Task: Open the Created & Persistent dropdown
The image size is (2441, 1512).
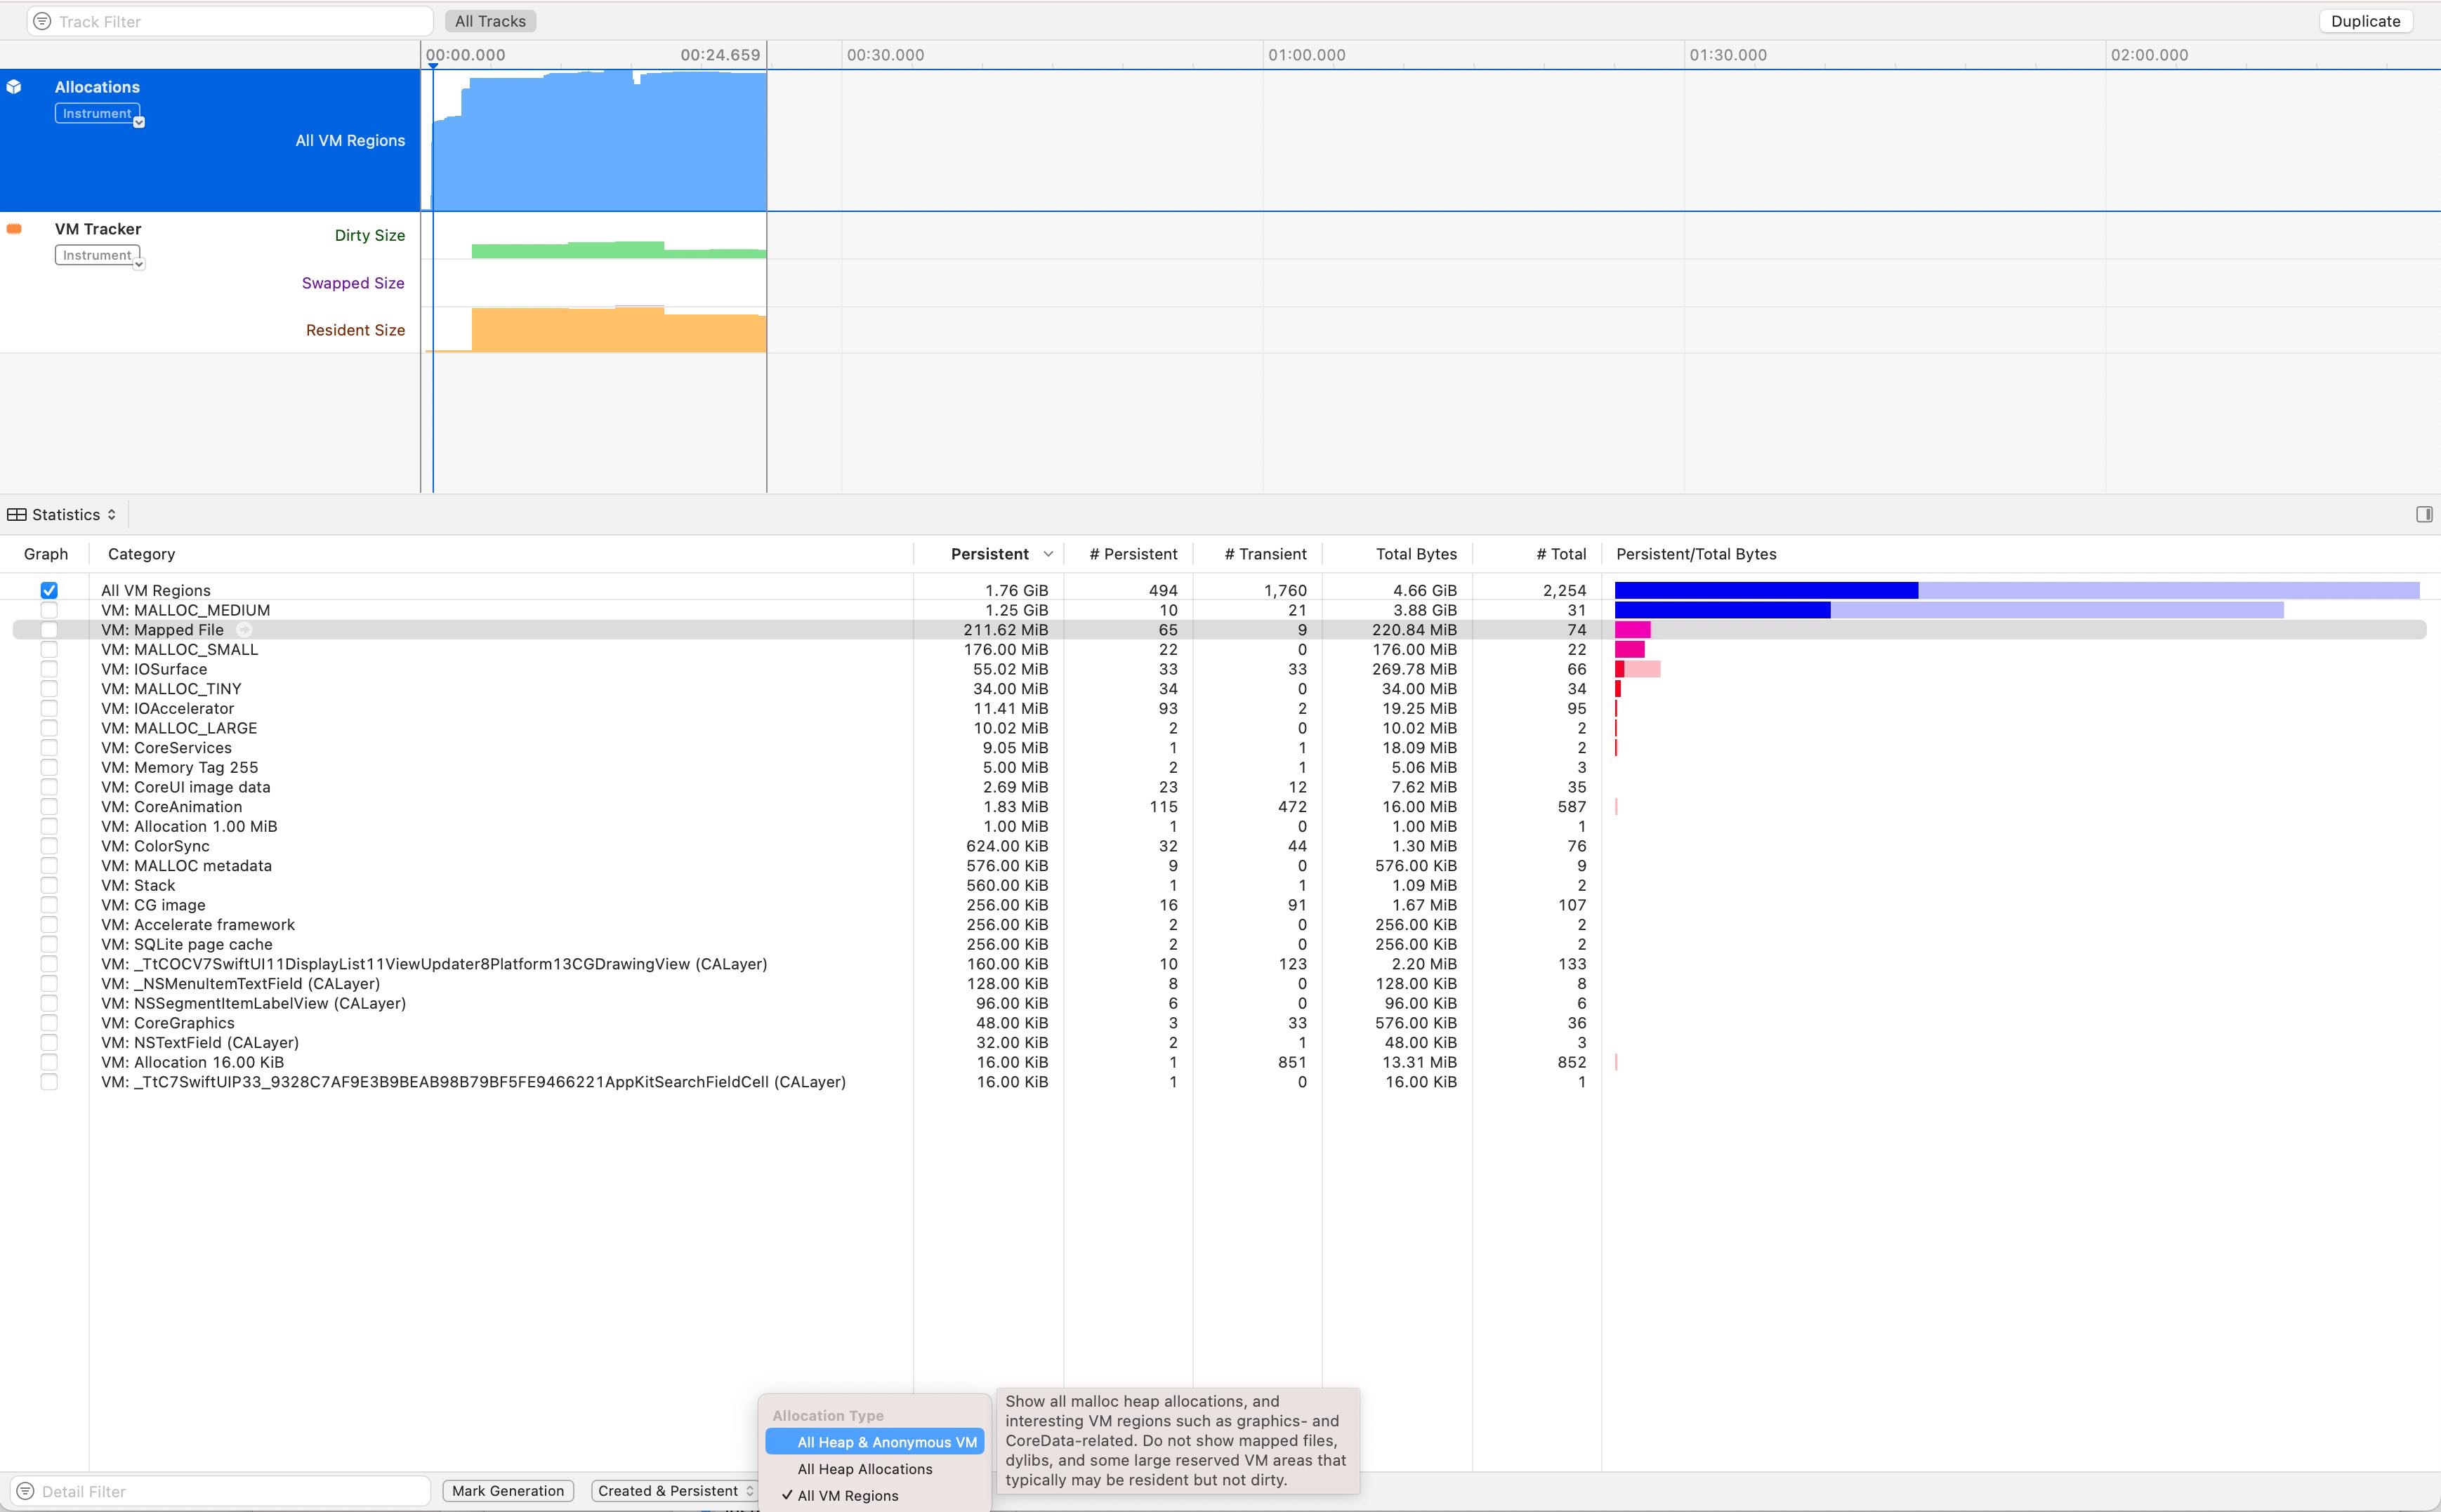Action: (x=673, y=1490)
